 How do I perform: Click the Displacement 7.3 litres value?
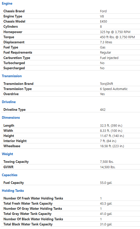point(106,42)
